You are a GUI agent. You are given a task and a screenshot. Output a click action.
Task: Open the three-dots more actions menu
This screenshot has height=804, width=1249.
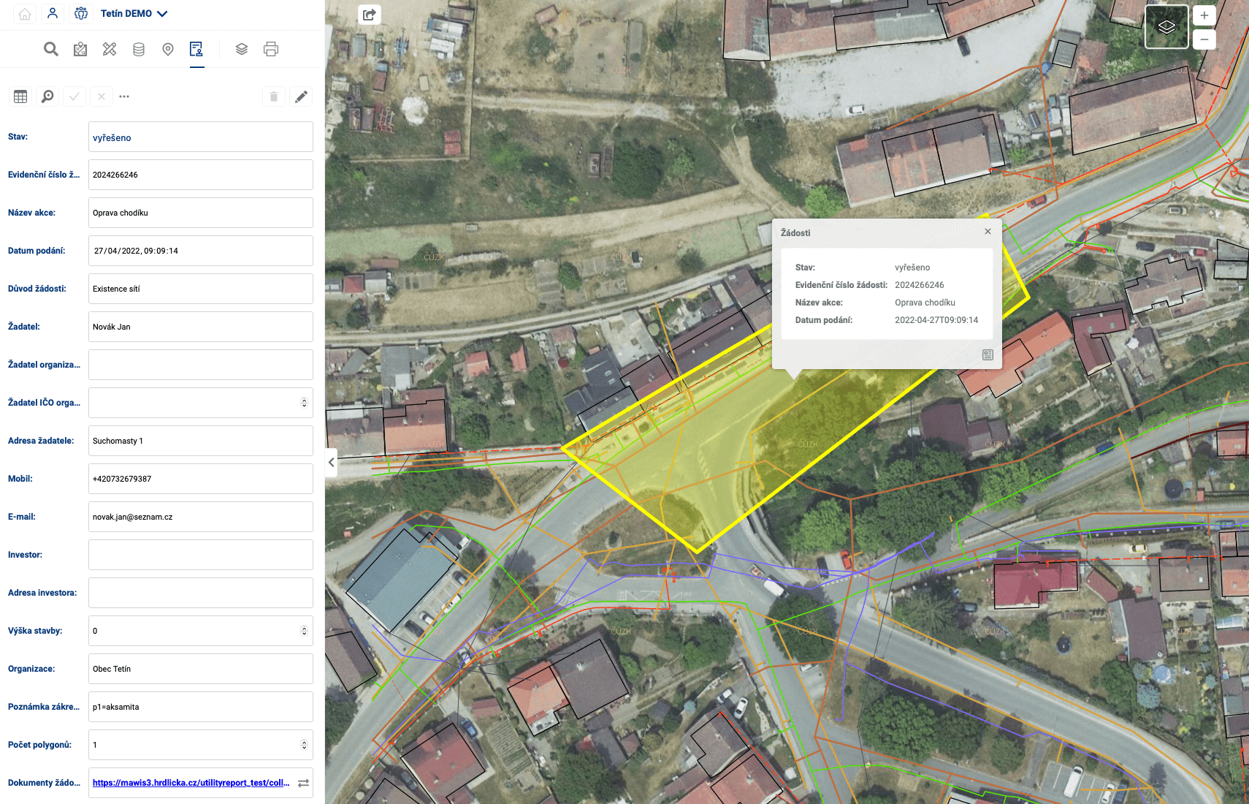point(124,96)
